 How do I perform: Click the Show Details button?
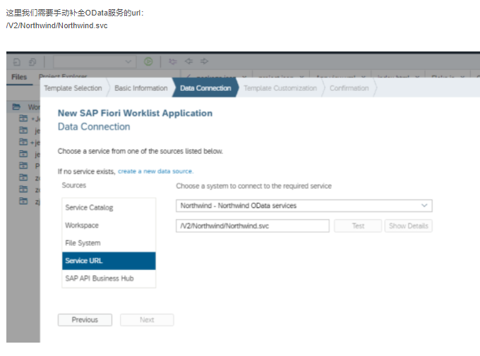pyautogui.click(x=409, y=226)
